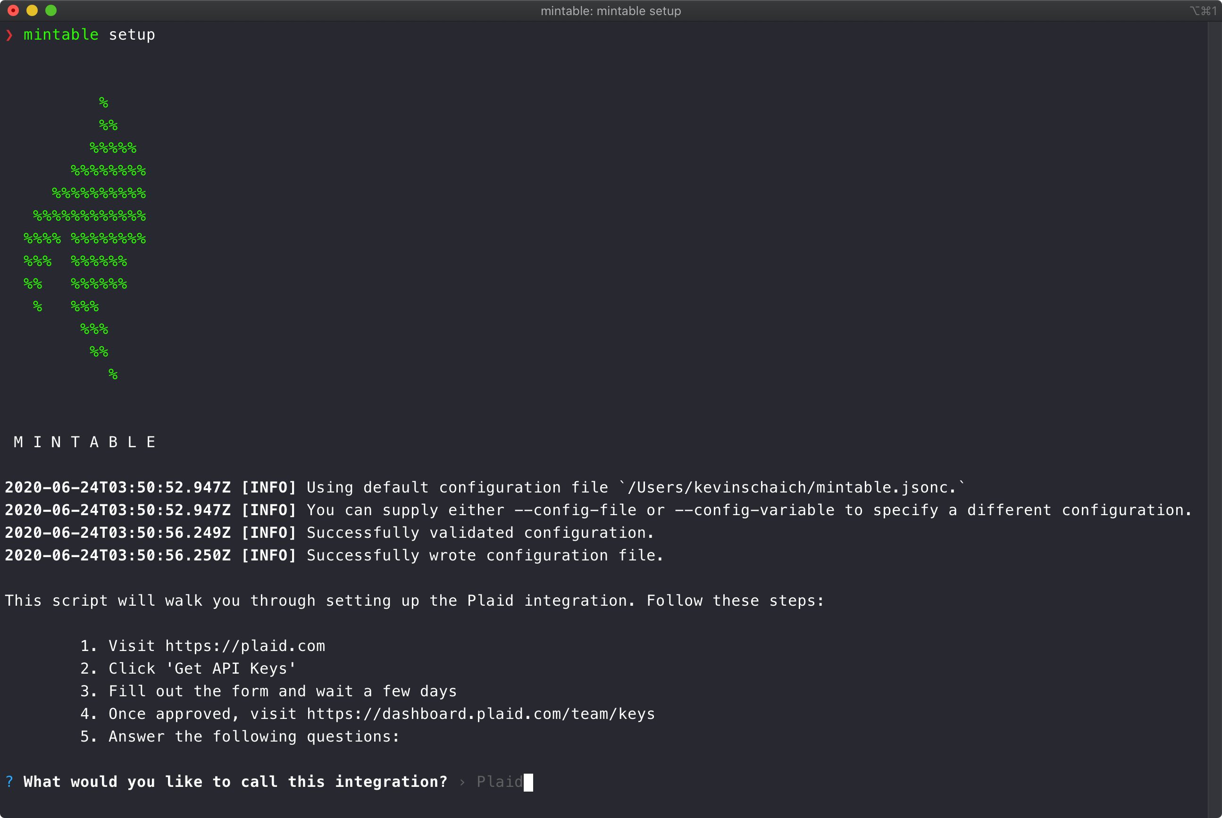Click the small arrow separator before 'Plaid'
This screenshot has width=1222, height=818.
[462, 782]
